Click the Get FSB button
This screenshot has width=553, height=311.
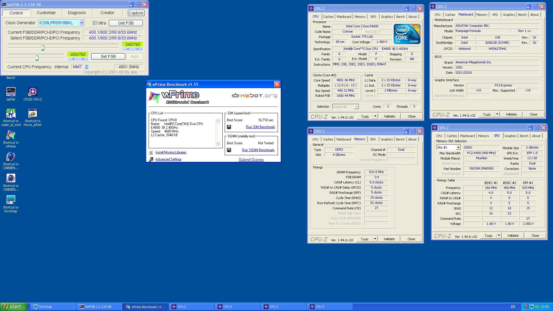[126, 23]
